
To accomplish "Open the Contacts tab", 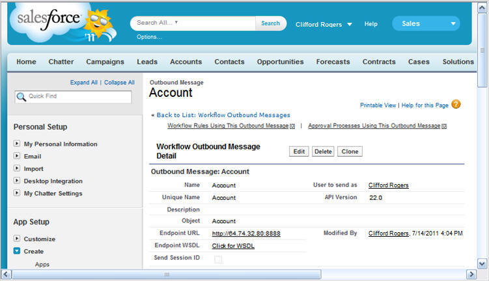I will point(229,62).
